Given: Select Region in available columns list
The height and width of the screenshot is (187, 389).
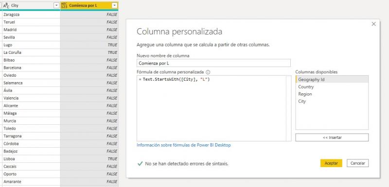Looking at the screenshot, I should tap(332, 94).
